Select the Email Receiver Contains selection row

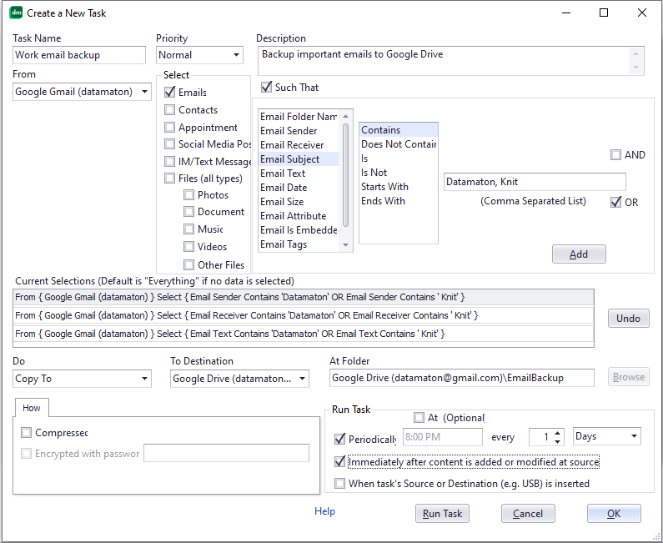(304, 315)
